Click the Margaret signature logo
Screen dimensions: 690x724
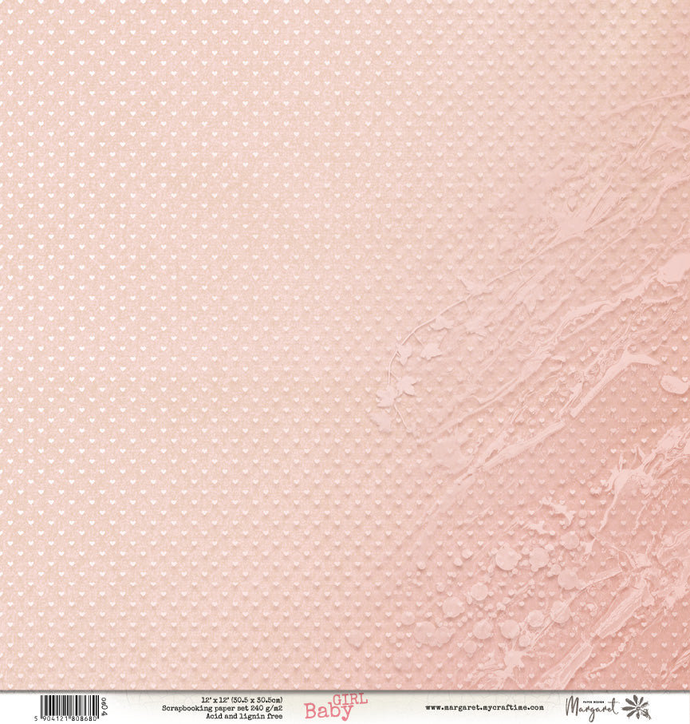[592, 709]
